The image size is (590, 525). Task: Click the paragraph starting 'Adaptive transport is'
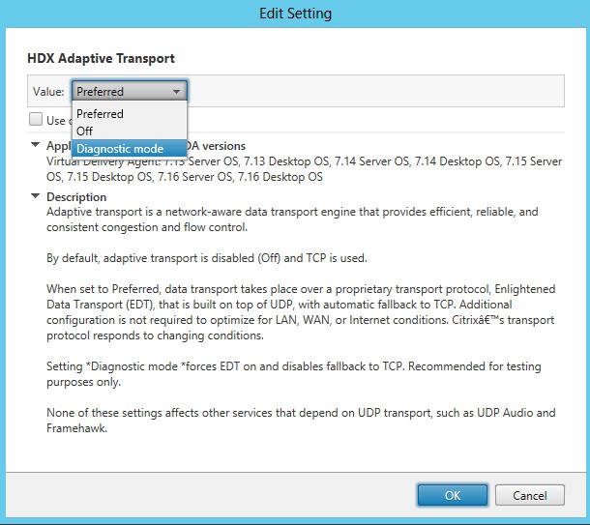tap(290, 219)
